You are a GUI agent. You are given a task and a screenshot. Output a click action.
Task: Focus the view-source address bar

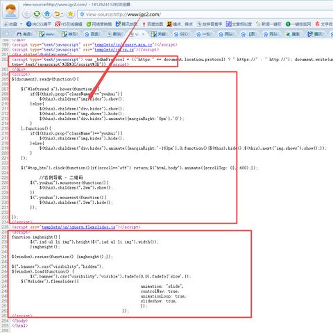[206, 15]
